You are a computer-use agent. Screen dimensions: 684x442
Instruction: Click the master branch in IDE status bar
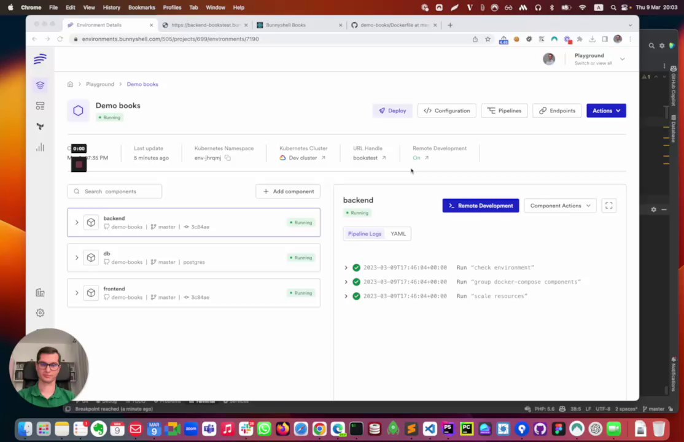click(x=653, y=409)
